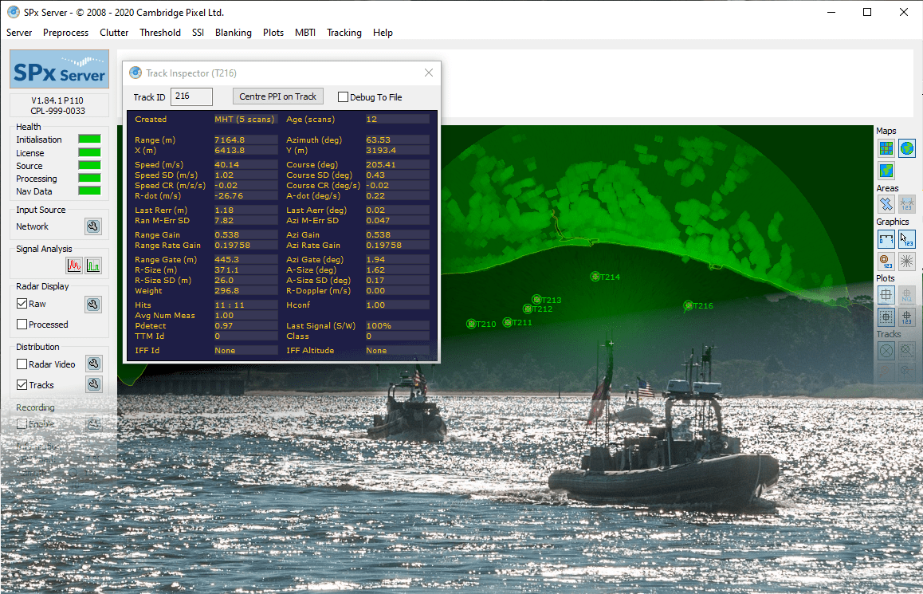Viewport: 923px width, 594px height.
Task: Open Tracks distribution settings wrench
Action: (93, 385)
